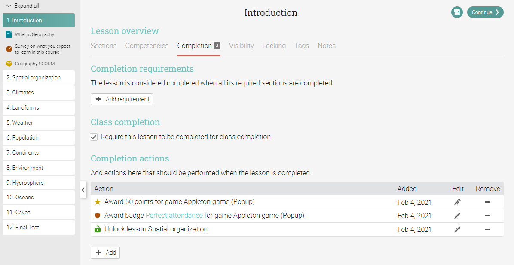This screenshot has width=514, height=265.
Task: Edit the Award 50 points action
Action: click(457, 202)
